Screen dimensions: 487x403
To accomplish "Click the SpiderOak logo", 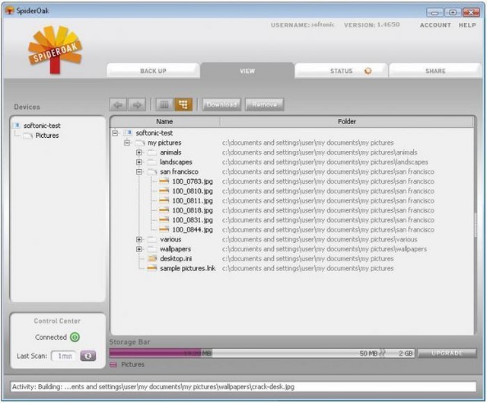I will click(55, 48).
